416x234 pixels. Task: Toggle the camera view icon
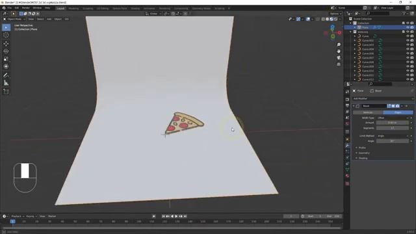click(x=339, y=58)
